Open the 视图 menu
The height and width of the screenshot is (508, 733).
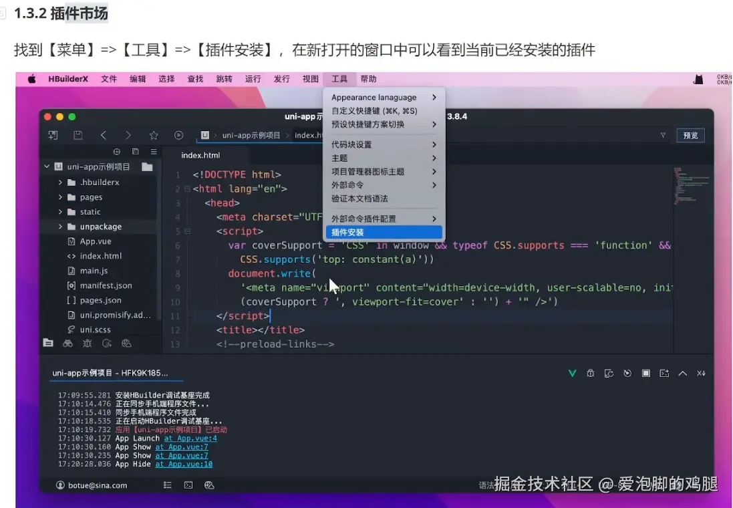[311, 79]
